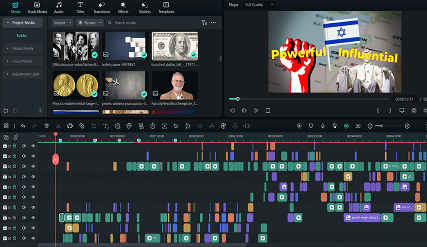The image size is (427, 247).
Task: Toggle the lock on track 31
Action: click(x=14, y=207)
